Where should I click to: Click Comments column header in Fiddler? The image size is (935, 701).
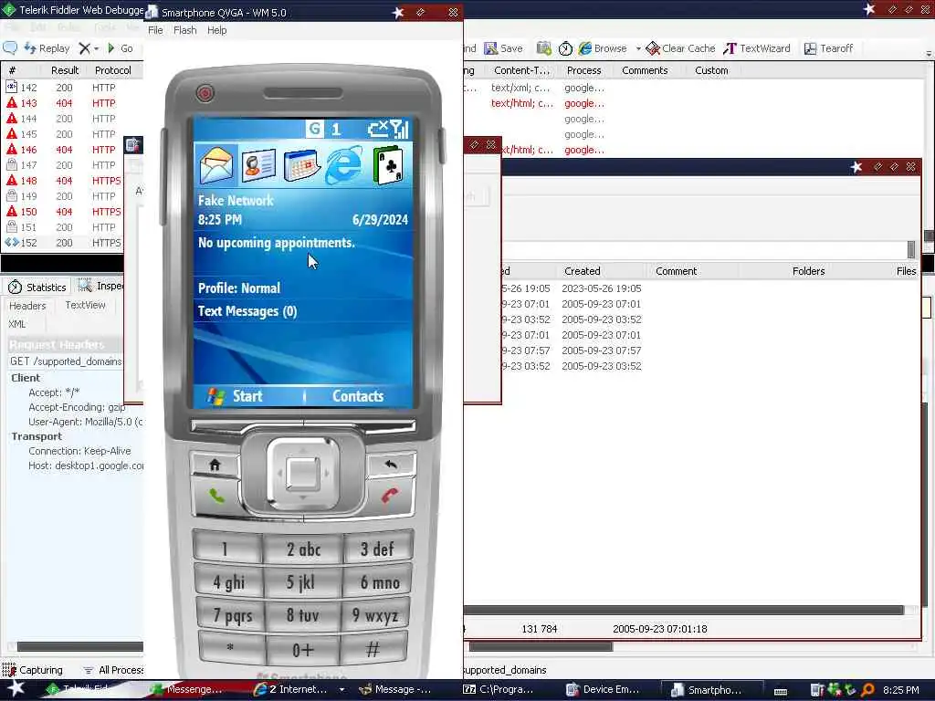click(x=645, y=70)
